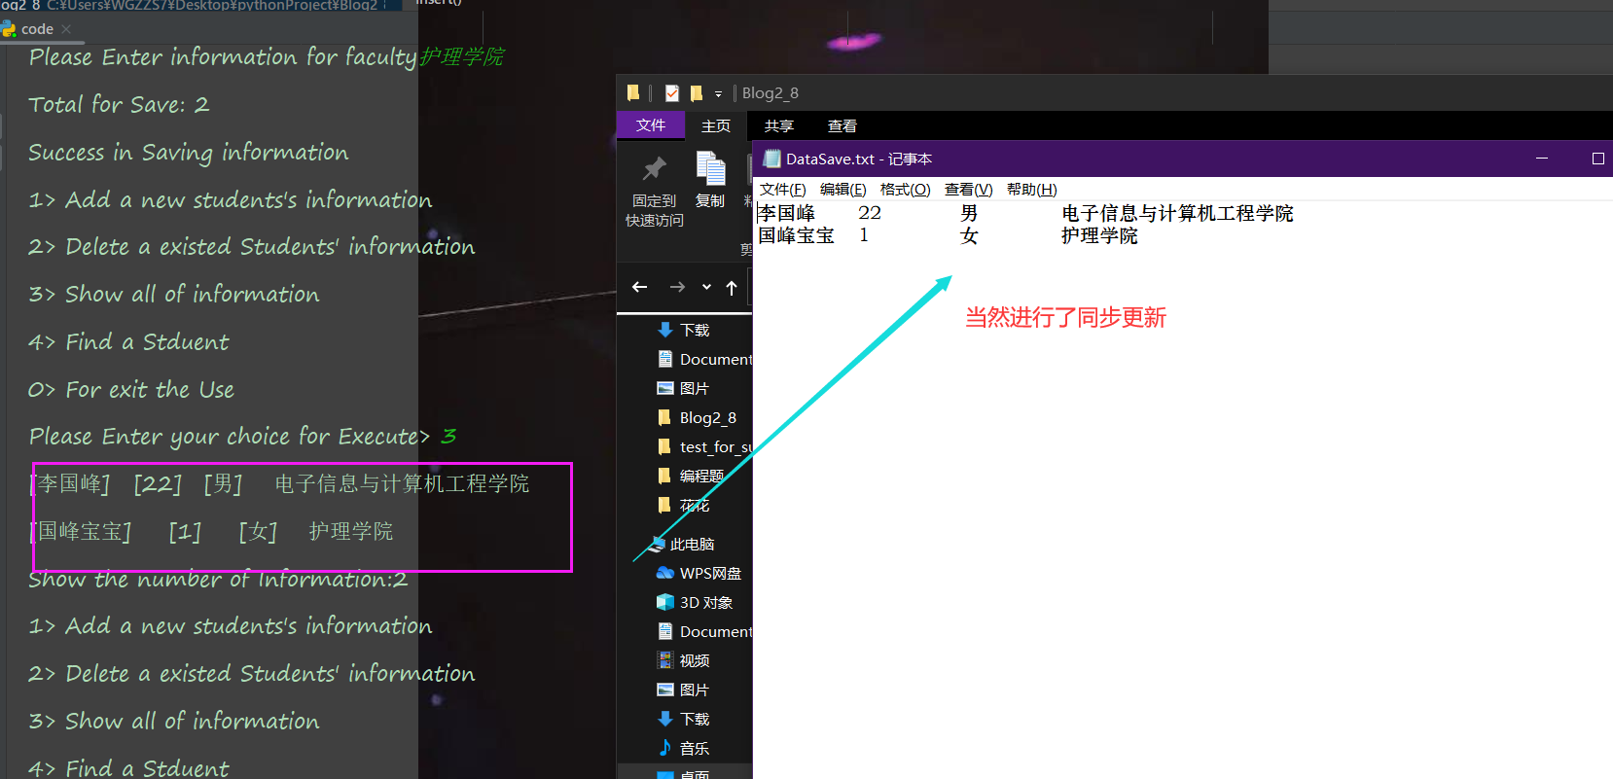Image resolution: width=1613 pixels, height=779 pixels.
Task: Switch to the 查看 ribbon tab in Explorer
Action: (x=842, y=126)
